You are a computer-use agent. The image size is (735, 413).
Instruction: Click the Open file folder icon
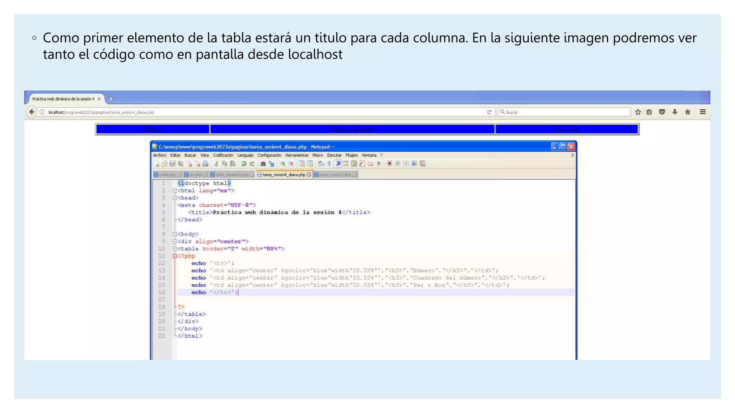point(164,164)
